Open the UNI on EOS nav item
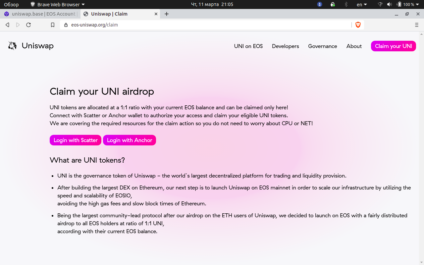The image size is (424, 265). (248, 46)
